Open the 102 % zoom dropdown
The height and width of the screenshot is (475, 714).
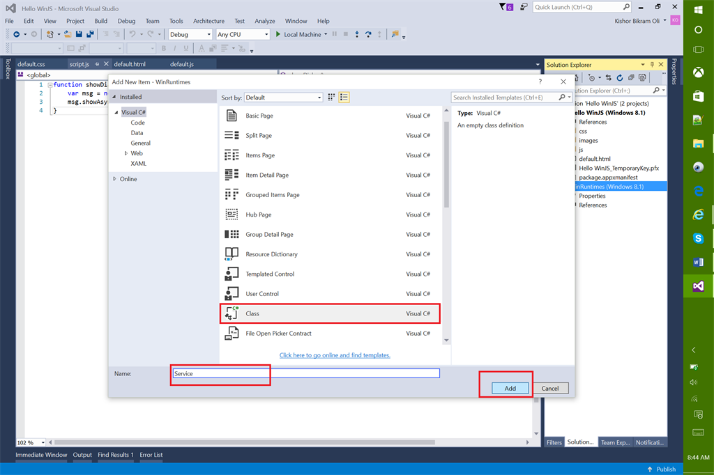pyautogui.click(x=43, y=442)
